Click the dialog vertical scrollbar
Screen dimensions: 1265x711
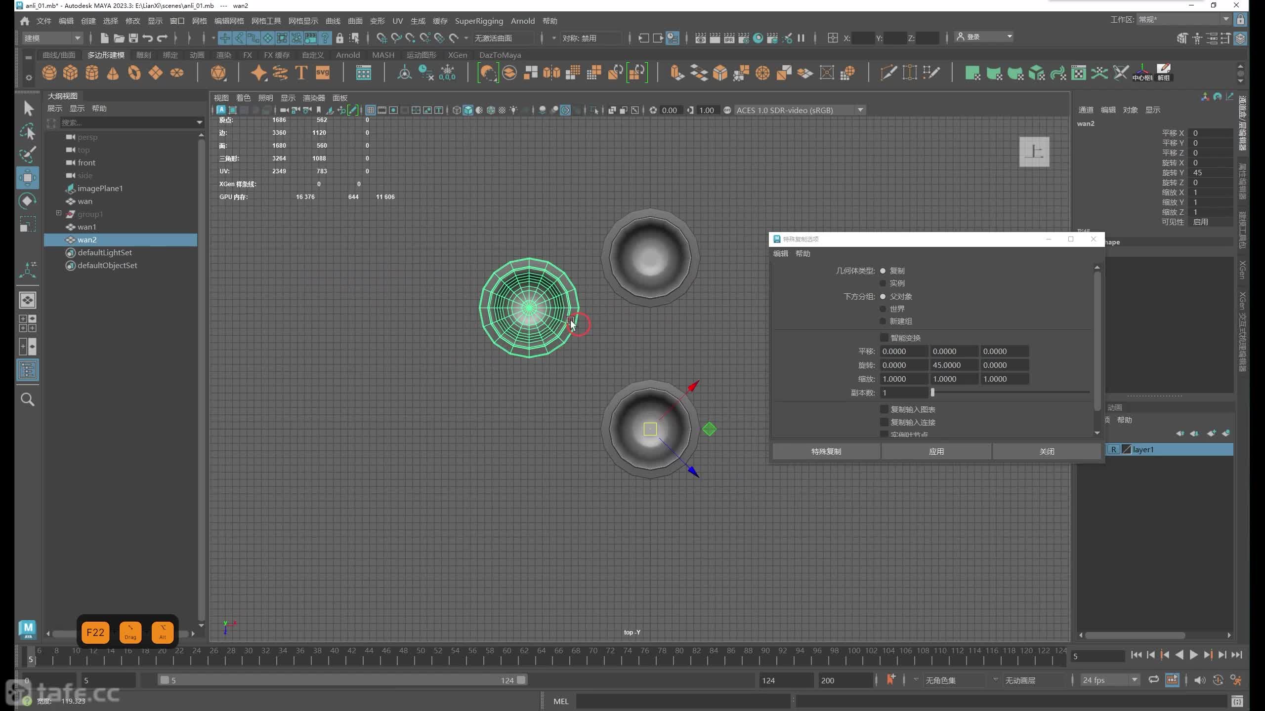[1097, 341]
